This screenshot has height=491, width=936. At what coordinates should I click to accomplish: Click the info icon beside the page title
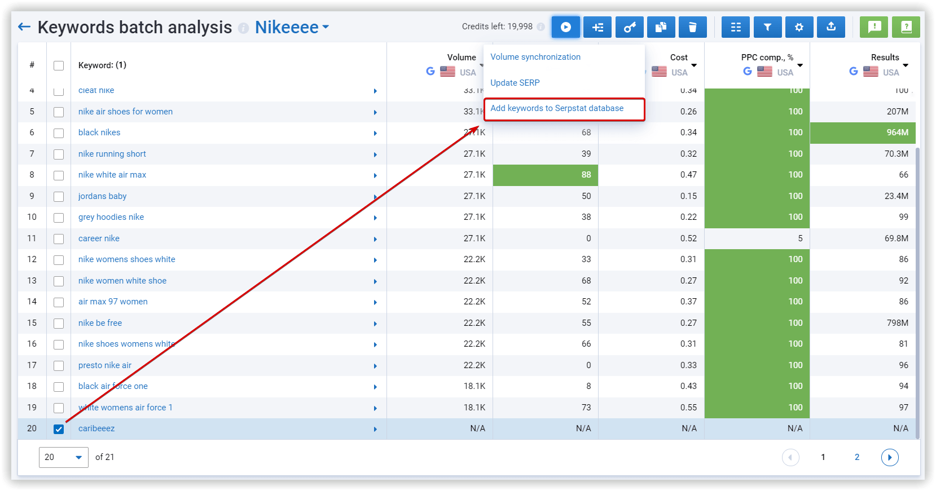(x=243, y=28)
